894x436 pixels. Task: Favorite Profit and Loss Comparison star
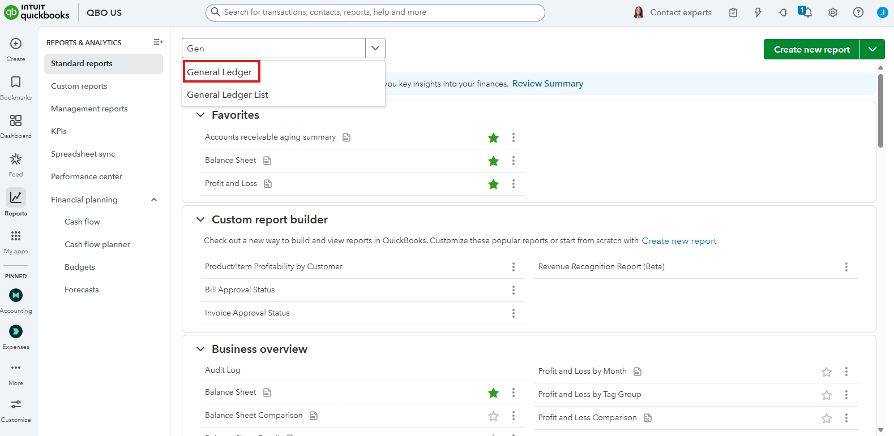pyautogui.click(x=827, y=418)
